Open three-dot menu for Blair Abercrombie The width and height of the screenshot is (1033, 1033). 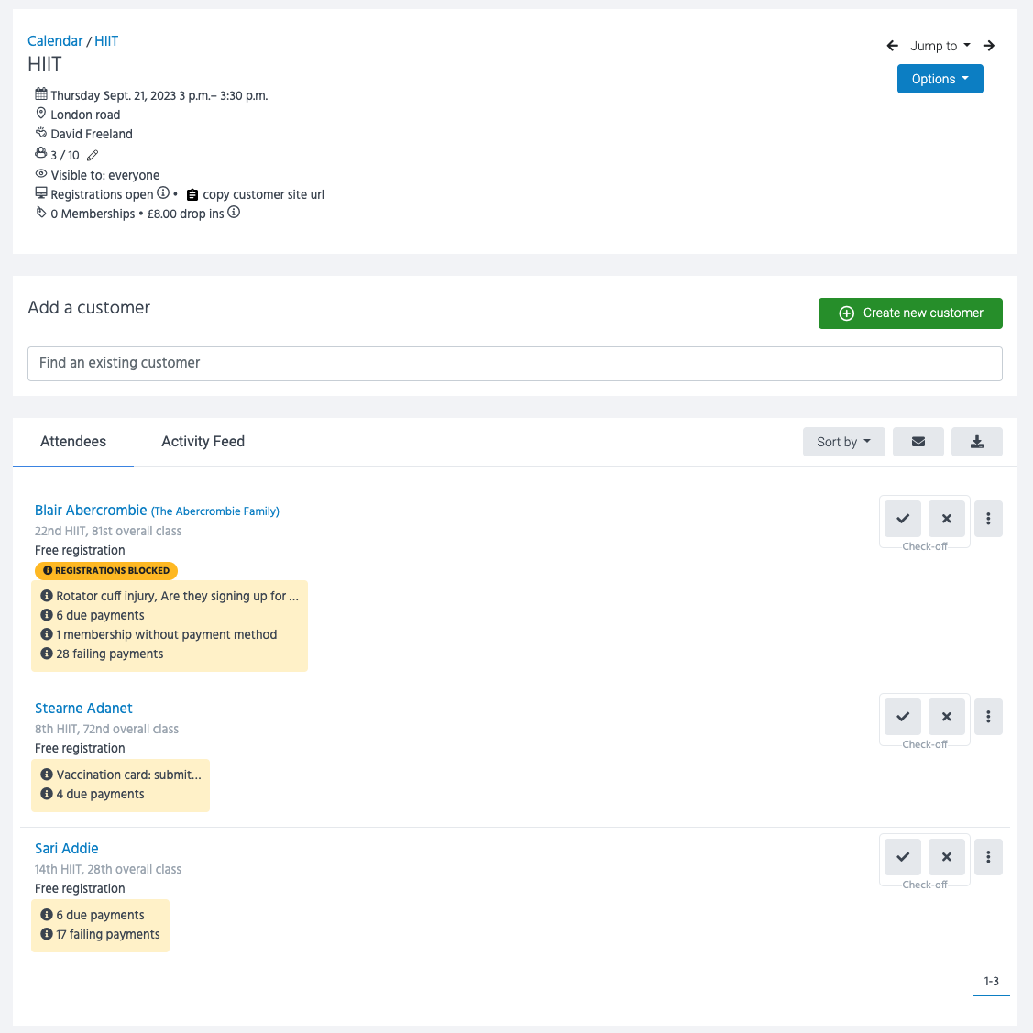click(988, 519)
